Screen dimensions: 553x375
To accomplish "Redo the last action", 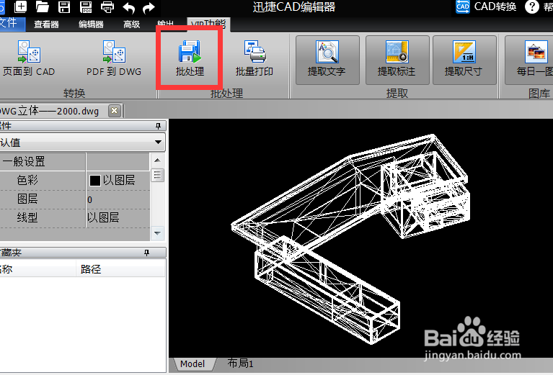I will 149,7.
